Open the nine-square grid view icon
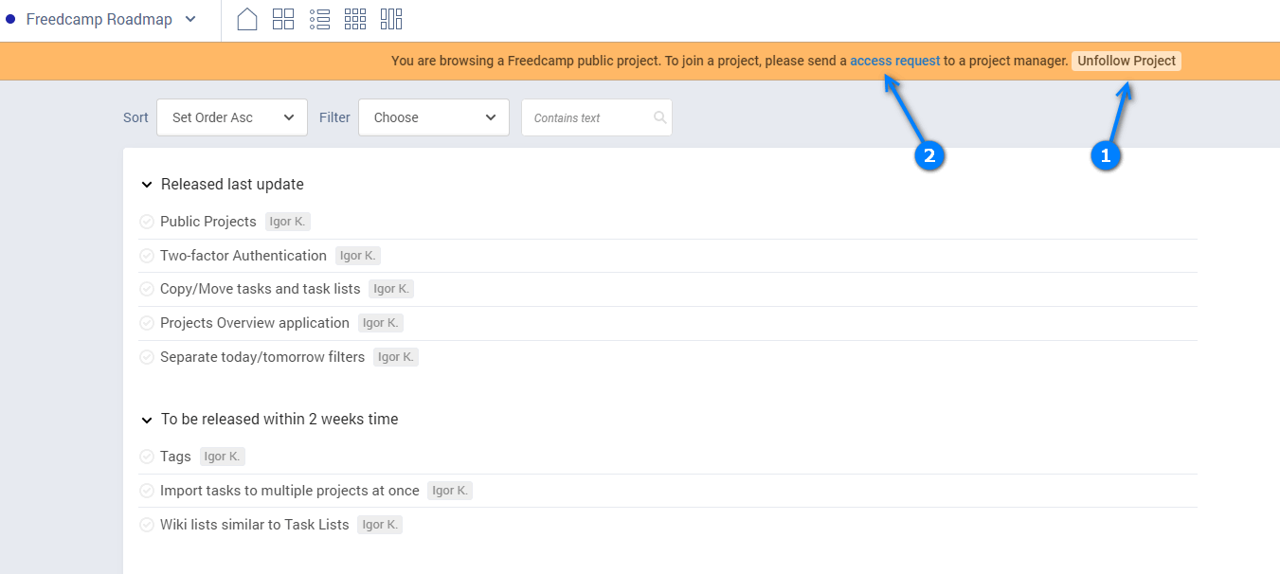The height and width of the screenshot is (574, 1280). coord(355,19)
